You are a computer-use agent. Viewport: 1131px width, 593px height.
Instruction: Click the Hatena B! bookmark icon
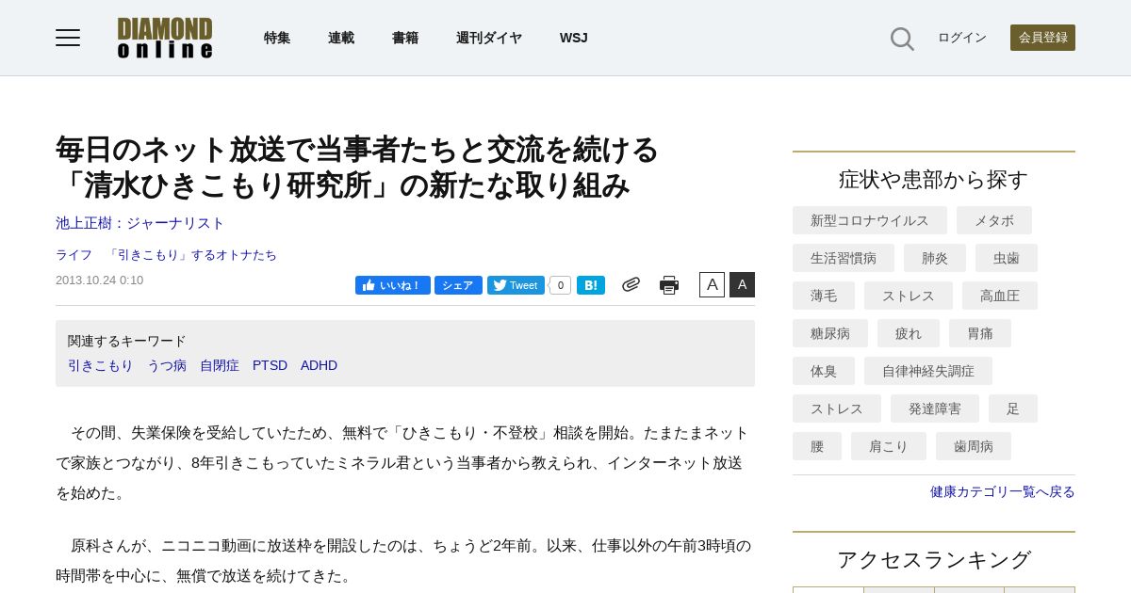click(591, 285)
